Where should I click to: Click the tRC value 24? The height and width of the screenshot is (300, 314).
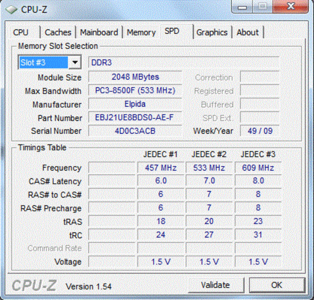tap(161, 234)
